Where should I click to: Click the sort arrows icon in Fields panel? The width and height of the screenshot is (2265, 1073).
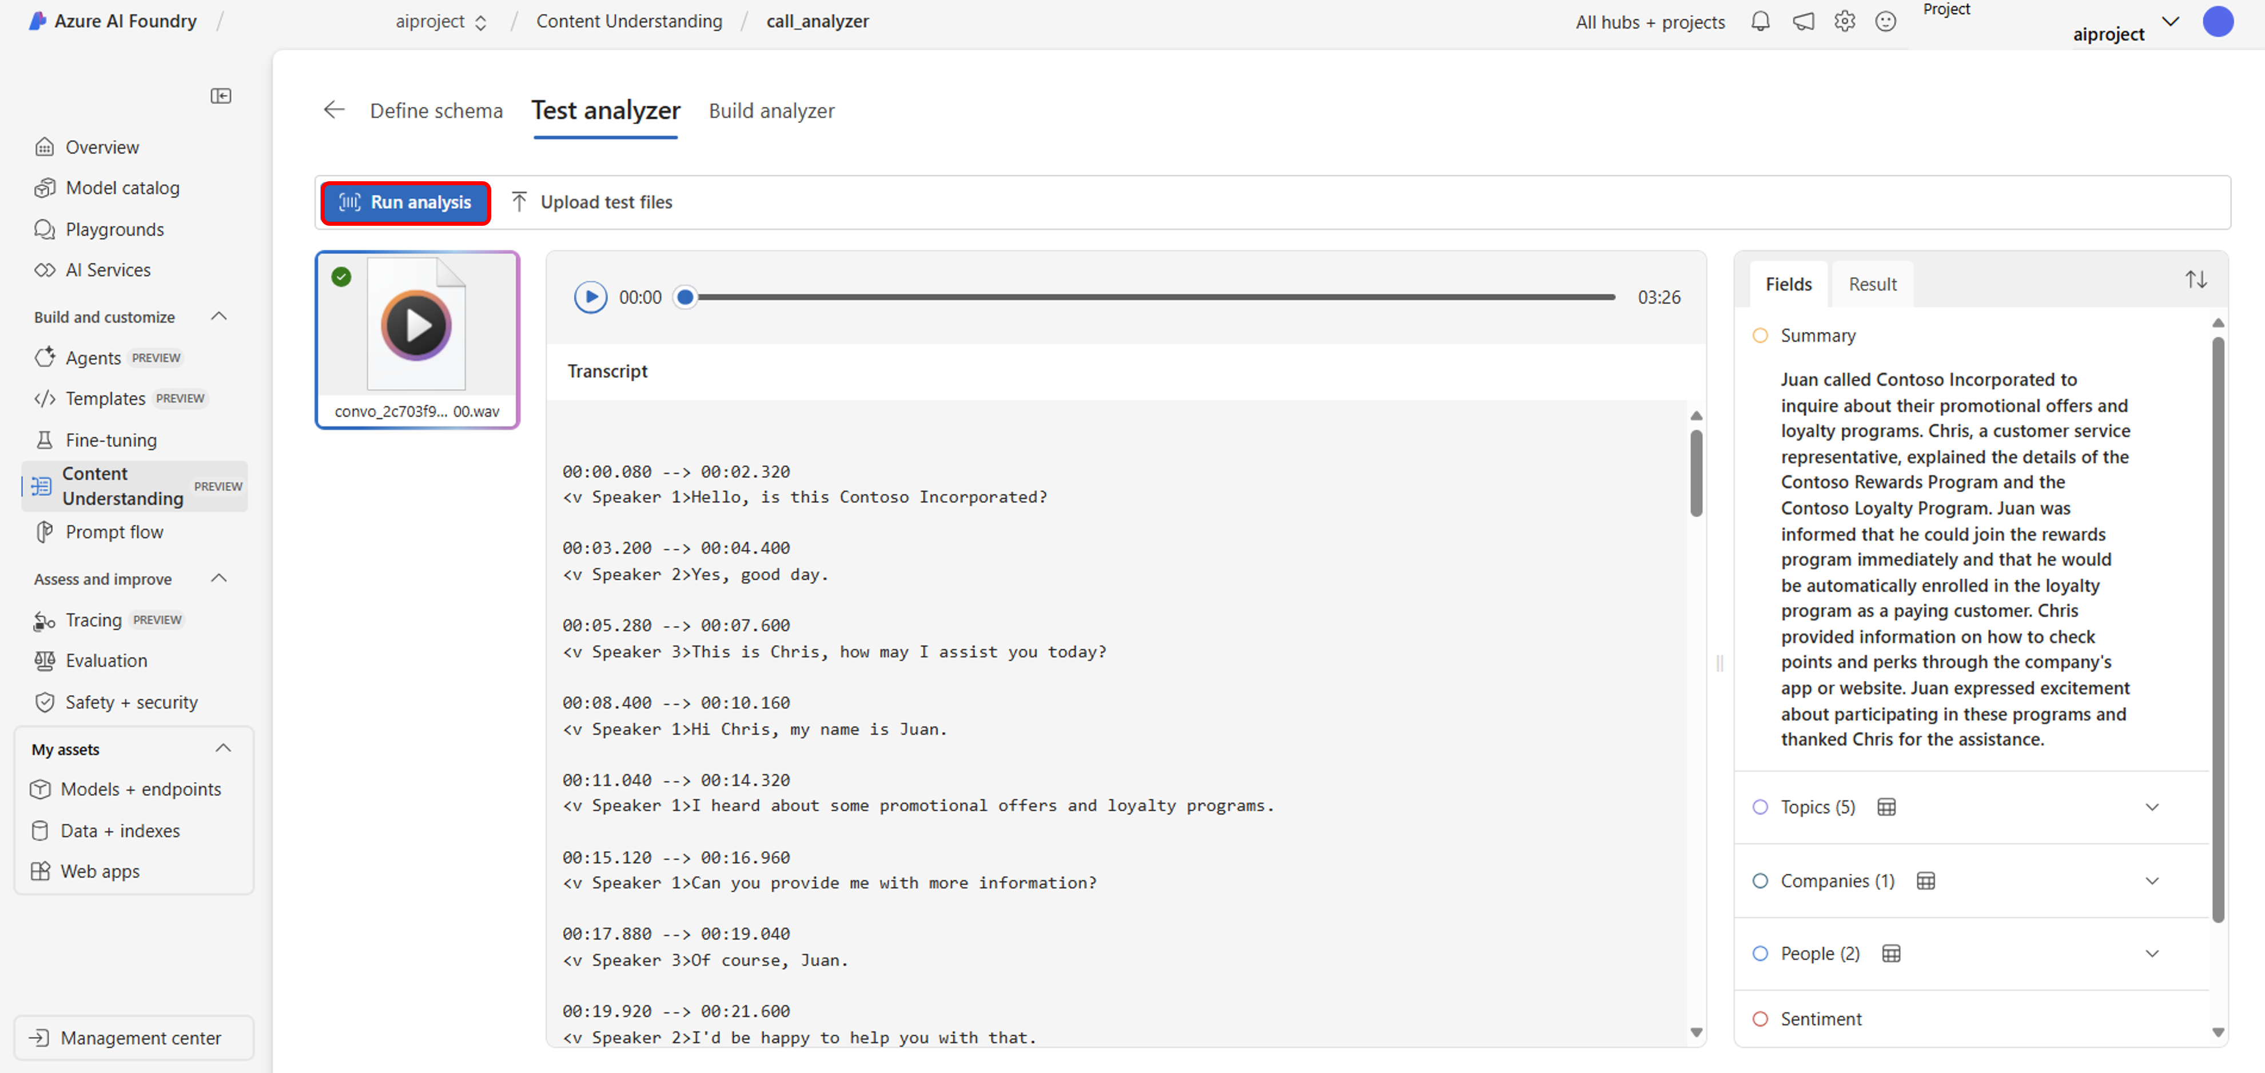(2196, 280)
